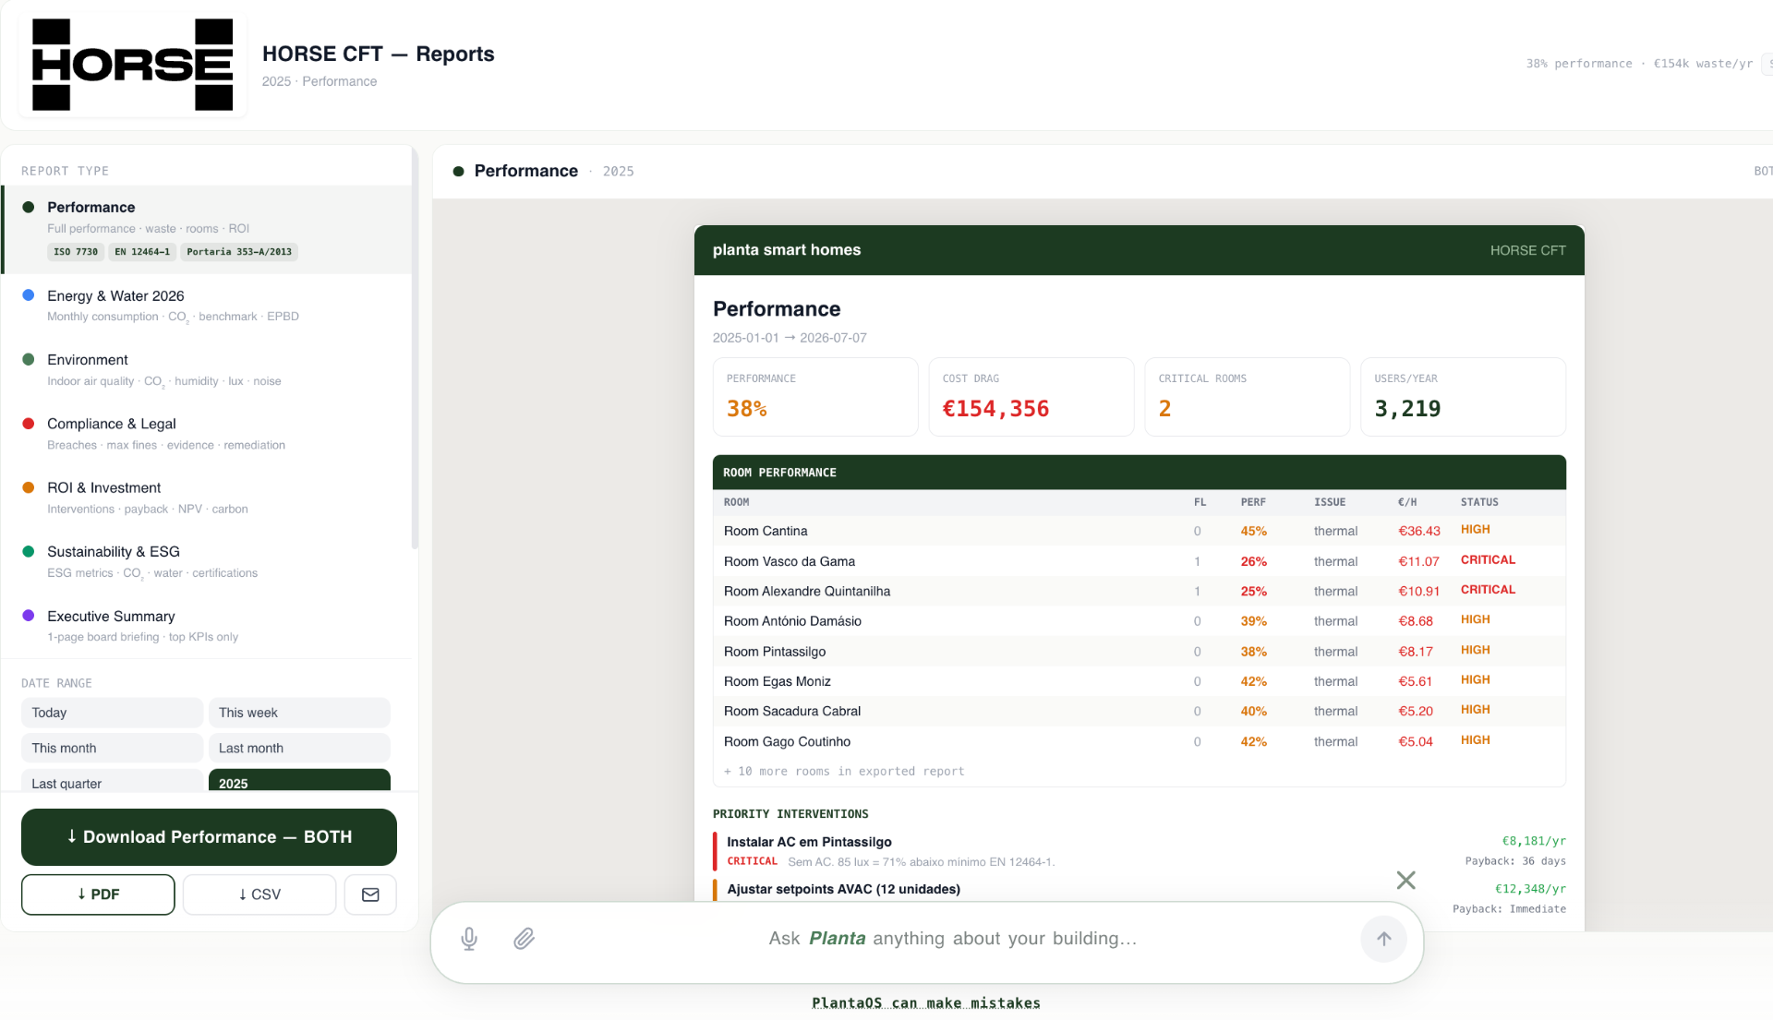This screenshot has height=1020, width=1773.
Task: Click the '€154k waste/yr' header stat
Action: [1703, 64]
